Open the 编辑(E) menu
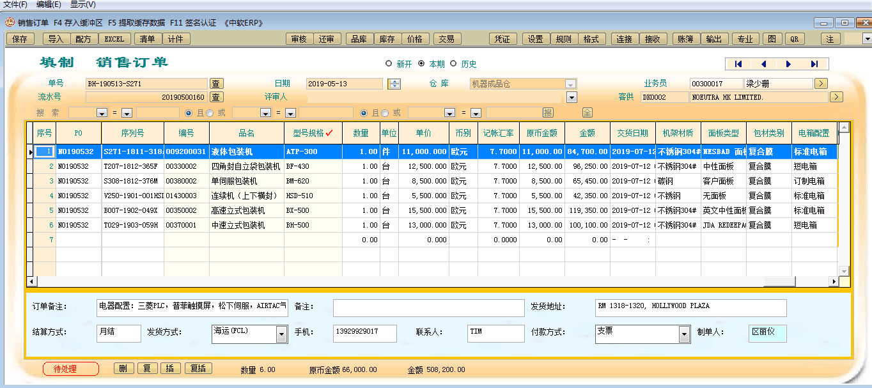 49,4
